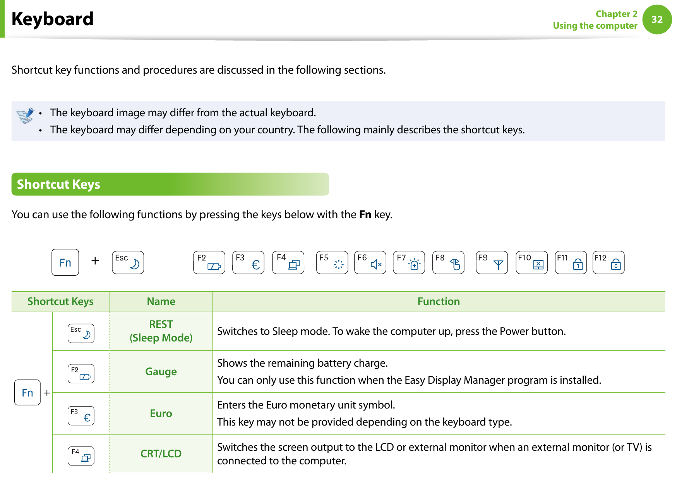677x481 pixels.
Task: Click the F8 touchpad key icon
Action: tap(448, 262)
